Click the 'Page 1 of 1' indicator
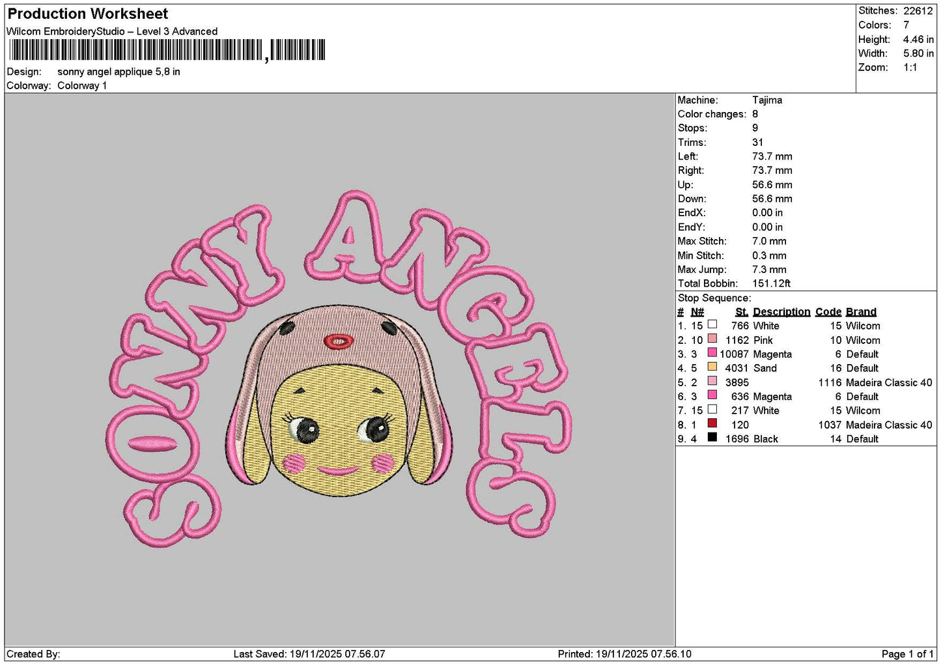This screenshot has height=665, width=941. pos(907,654)
